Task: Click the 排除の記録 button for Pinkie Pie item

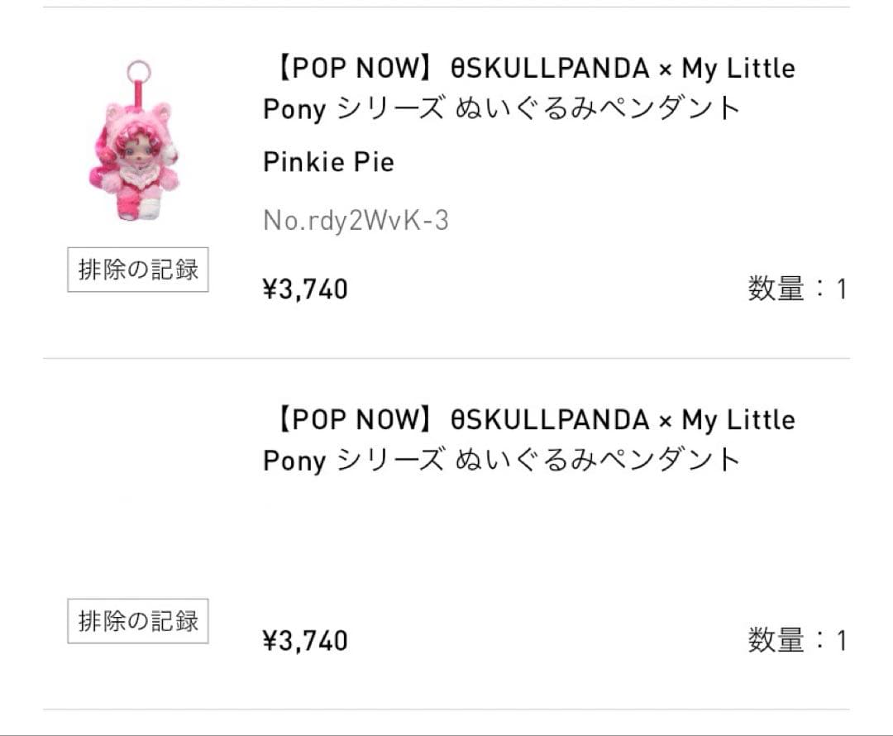Action: (x=138, y=269)
